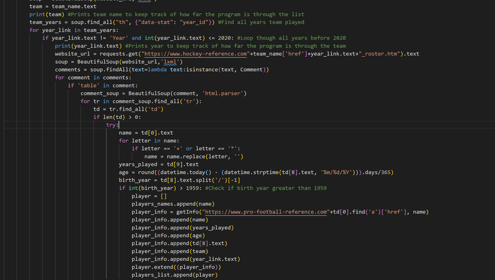Click the comment_soup.find_all('tr') expression
The image size is (495, 280).
(x=157, y=101)
